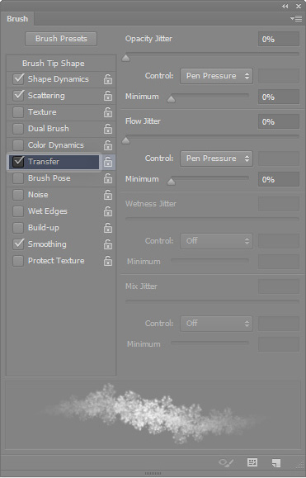Enable the Texture checkbox

tap(18, 112)
